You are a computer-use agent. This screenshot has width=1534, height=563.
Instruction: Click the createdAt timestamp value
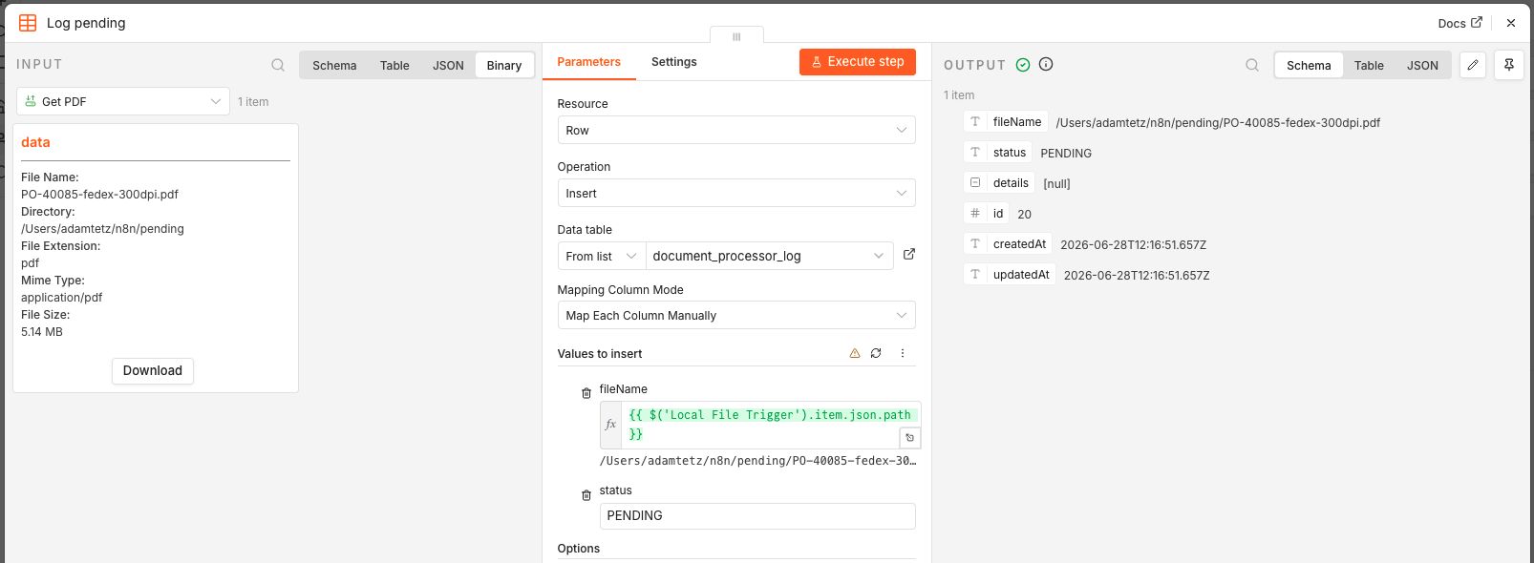[x=1133, y=245]
